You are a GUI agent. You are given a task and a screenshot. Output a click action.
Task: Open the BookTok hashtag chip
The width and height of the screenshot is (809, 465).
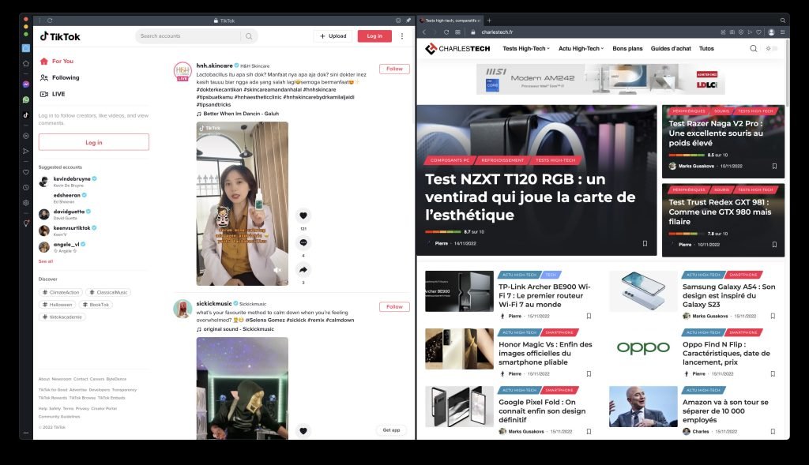tap(96, 305)
